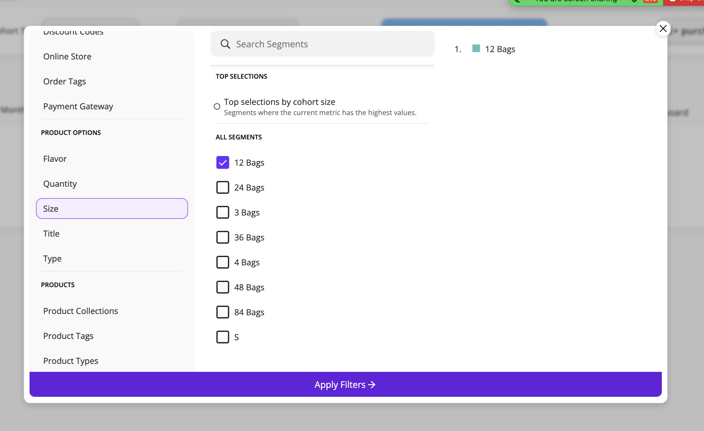Uncheck the 12 Bags checkbox
Screen dimensions: 704x431
click(223, 162)
